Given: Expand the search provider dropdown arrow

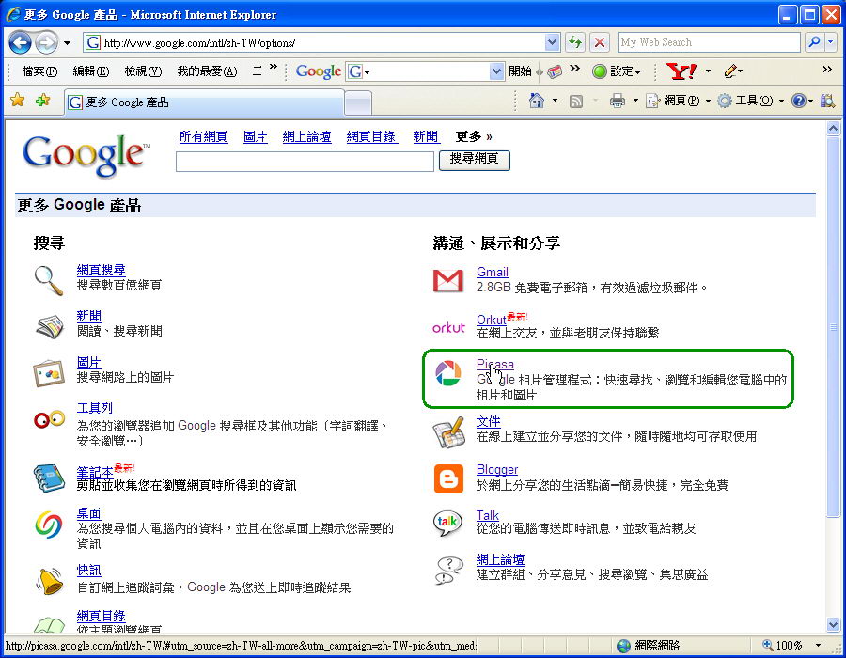Looking at the screenshot, I should tap(831, 42).
